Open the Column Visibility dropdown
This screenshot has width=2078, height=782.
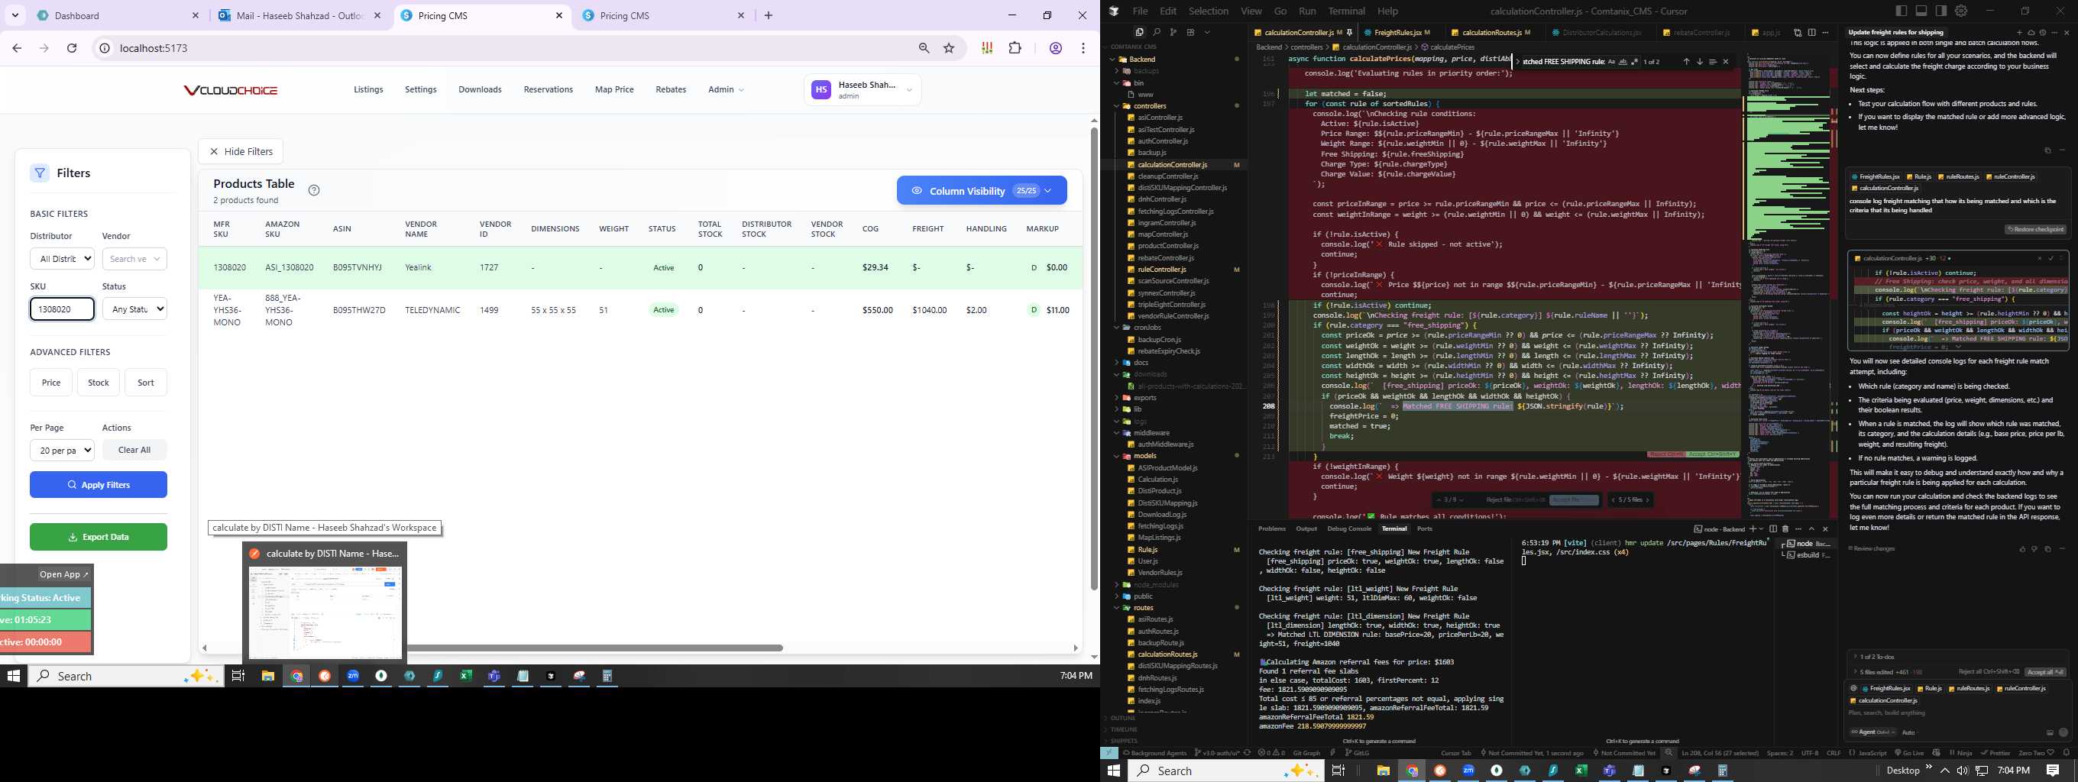(x=982, y=191)
